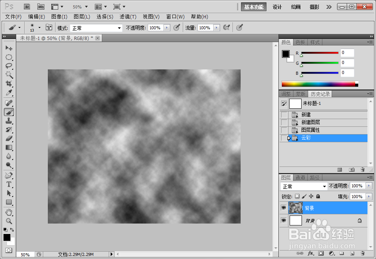Toggle the brush panel button
This screenshot has height=259, width=376.
(49, 27)
